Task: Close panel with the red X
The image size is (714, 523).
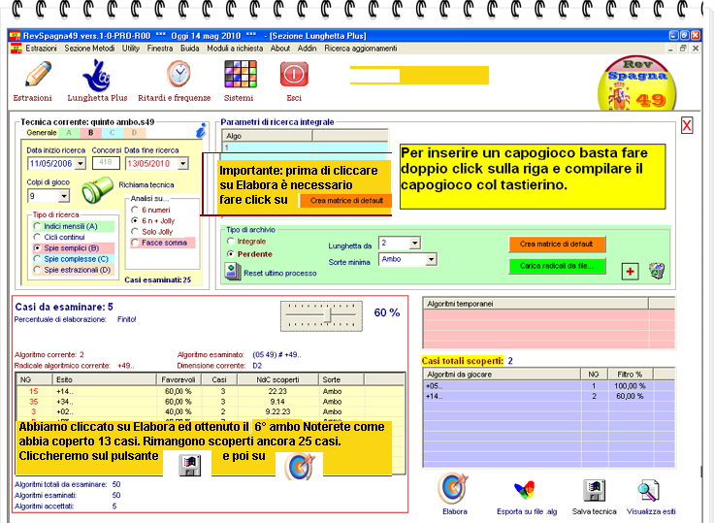Action: point(687,125)
